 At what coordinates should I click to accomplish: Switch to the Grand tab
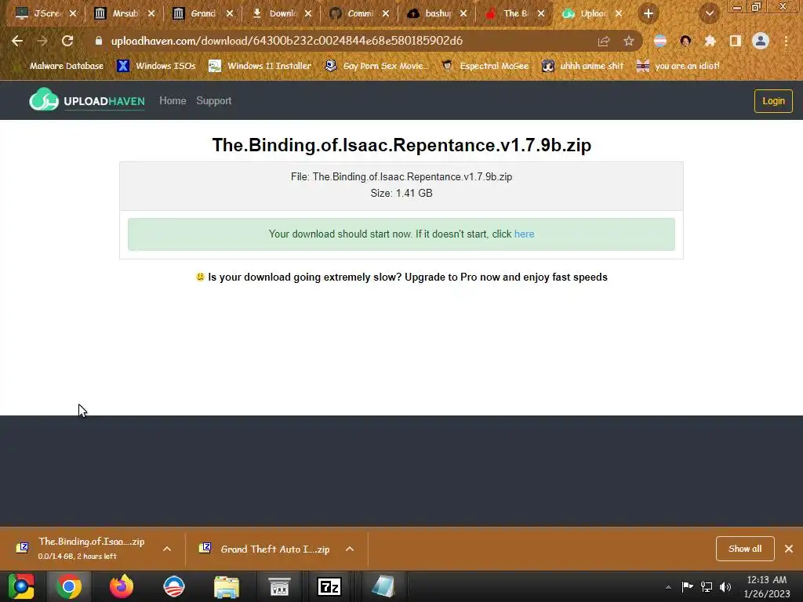click(x=202, y=14)
